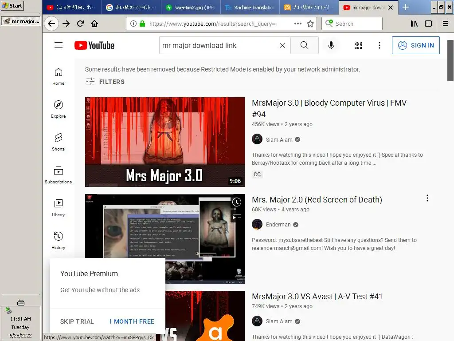This screenshot has height=341, width=454.
Task: Open the Windows Start button
Action: click(12, 5)
